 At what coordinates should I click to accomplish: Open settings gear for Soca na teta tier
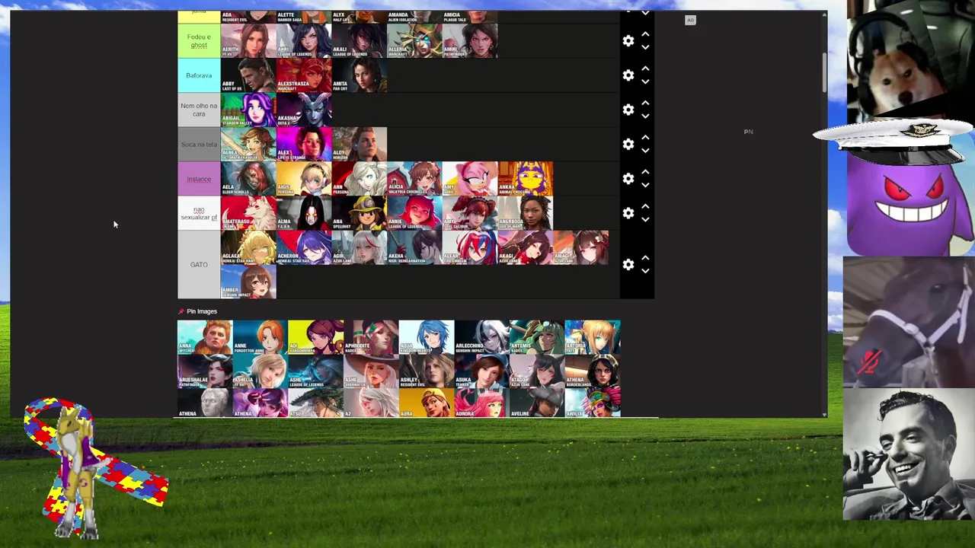point(628,144)
